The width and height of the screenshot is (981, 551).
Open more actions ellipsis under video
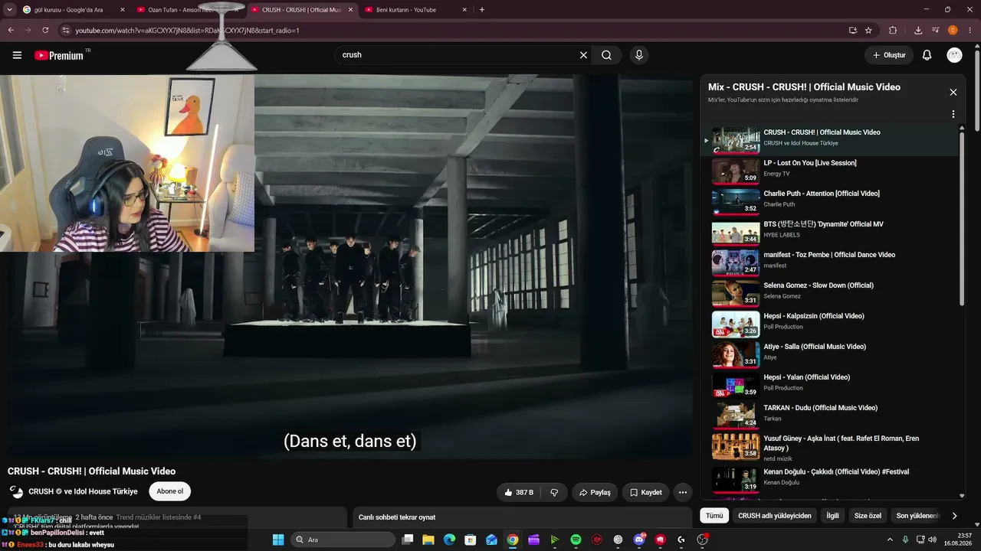pyautogui.click(x=682, y=492)
